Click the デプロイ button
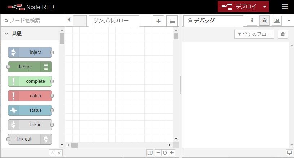The image size is (294, 158). point(240,7)
